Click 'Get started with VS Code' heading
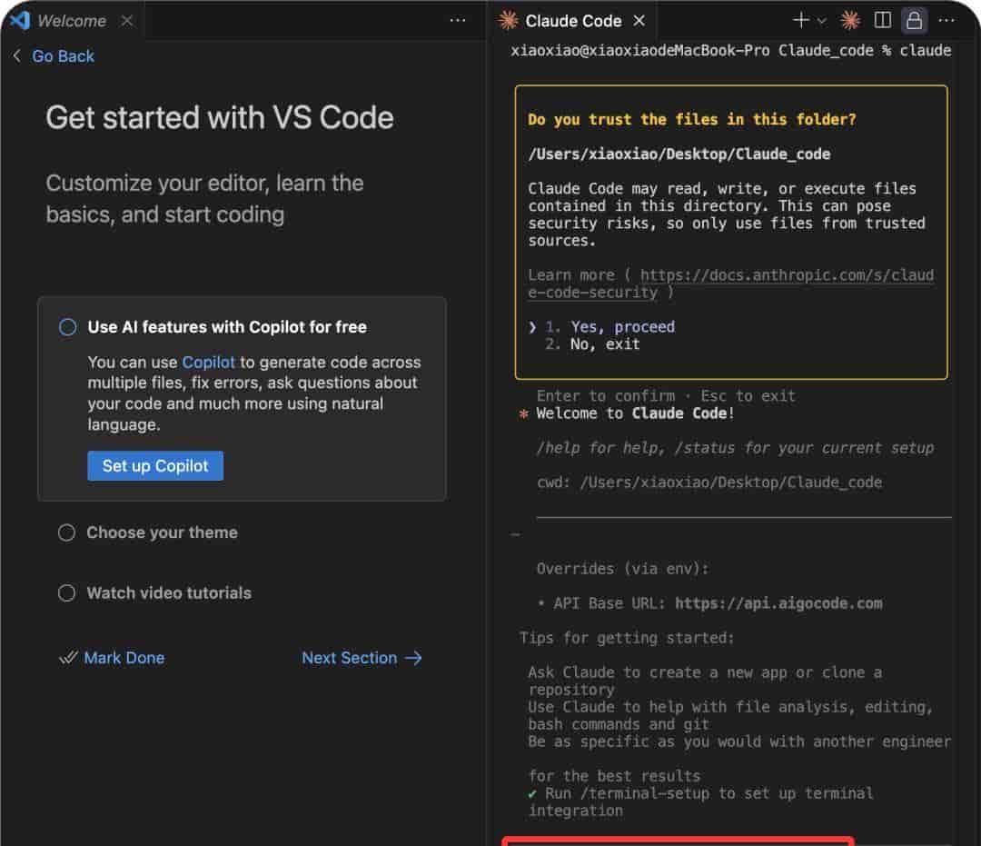The width and height of the screenshot is (981, 846). (220, 117)
